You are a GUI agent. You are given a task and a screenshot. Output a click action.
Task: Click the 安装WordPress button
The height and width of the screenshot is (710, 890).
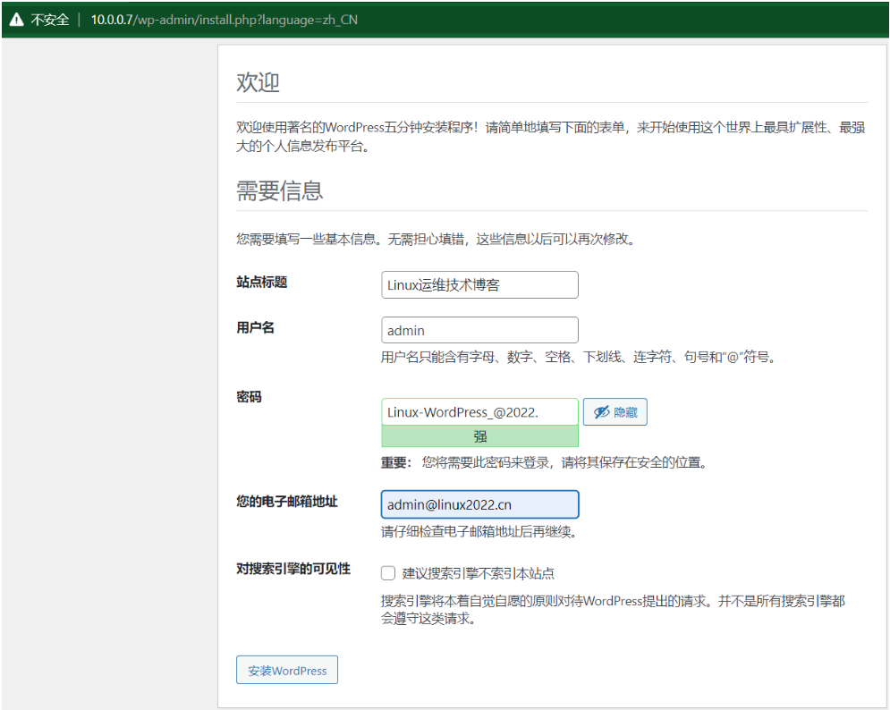tap(287, 671)
